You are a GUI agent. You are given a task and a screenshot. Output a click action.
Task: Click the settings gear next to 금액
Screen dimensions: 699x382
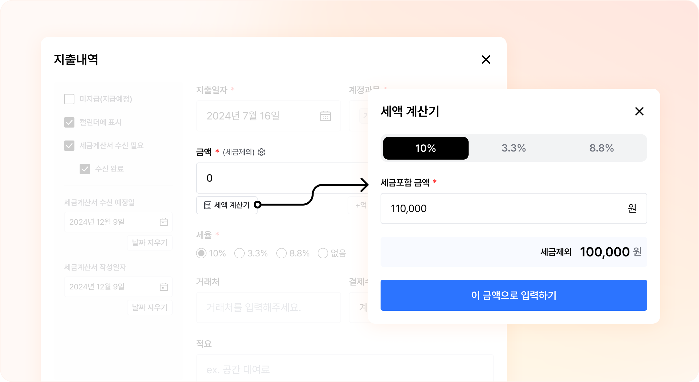click(261, 152)
